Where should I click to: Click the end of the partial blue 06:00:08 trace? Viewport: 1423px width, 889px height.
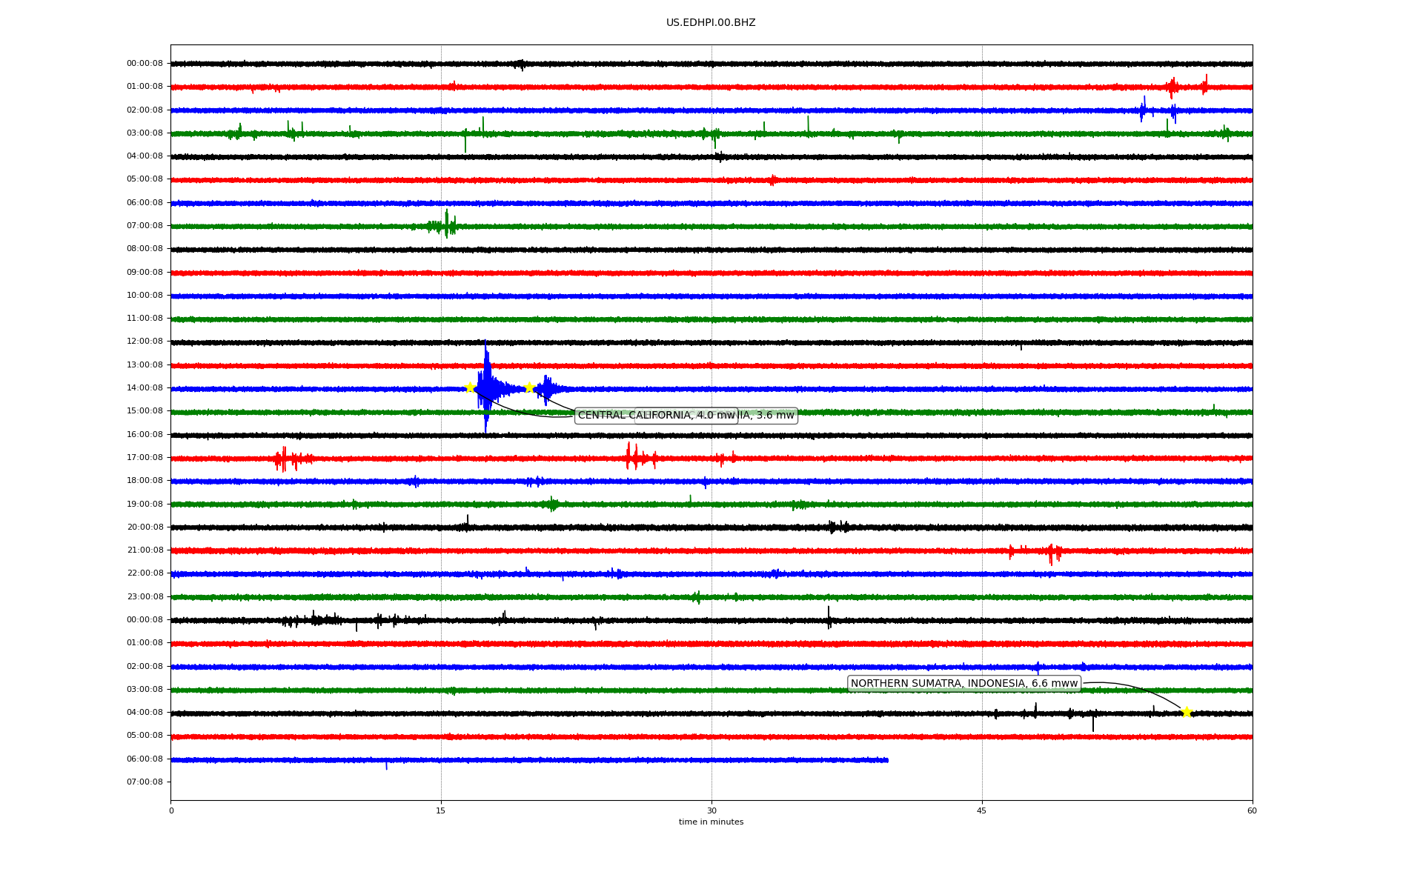886,760
